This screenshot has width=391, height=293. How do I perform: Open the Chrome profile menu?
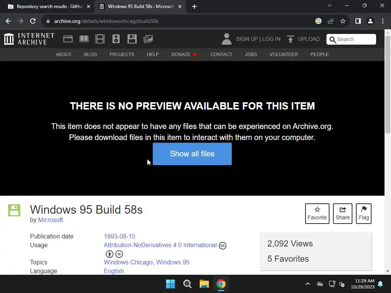[370, 21]
